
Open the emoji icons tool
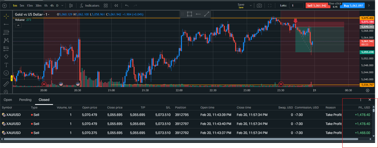pos(6,73)
